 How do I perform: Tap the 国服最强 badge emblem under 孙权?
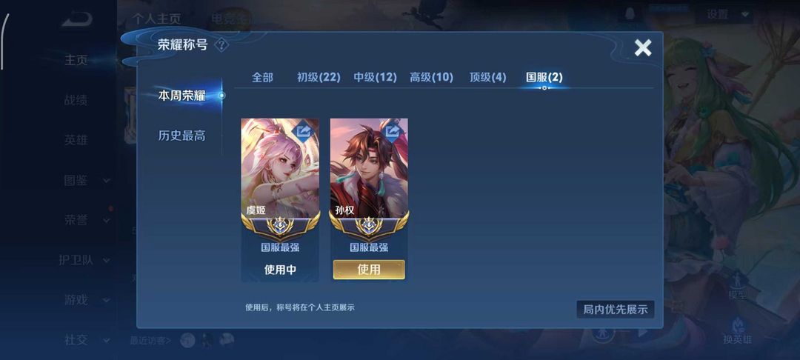click(369, 226)
